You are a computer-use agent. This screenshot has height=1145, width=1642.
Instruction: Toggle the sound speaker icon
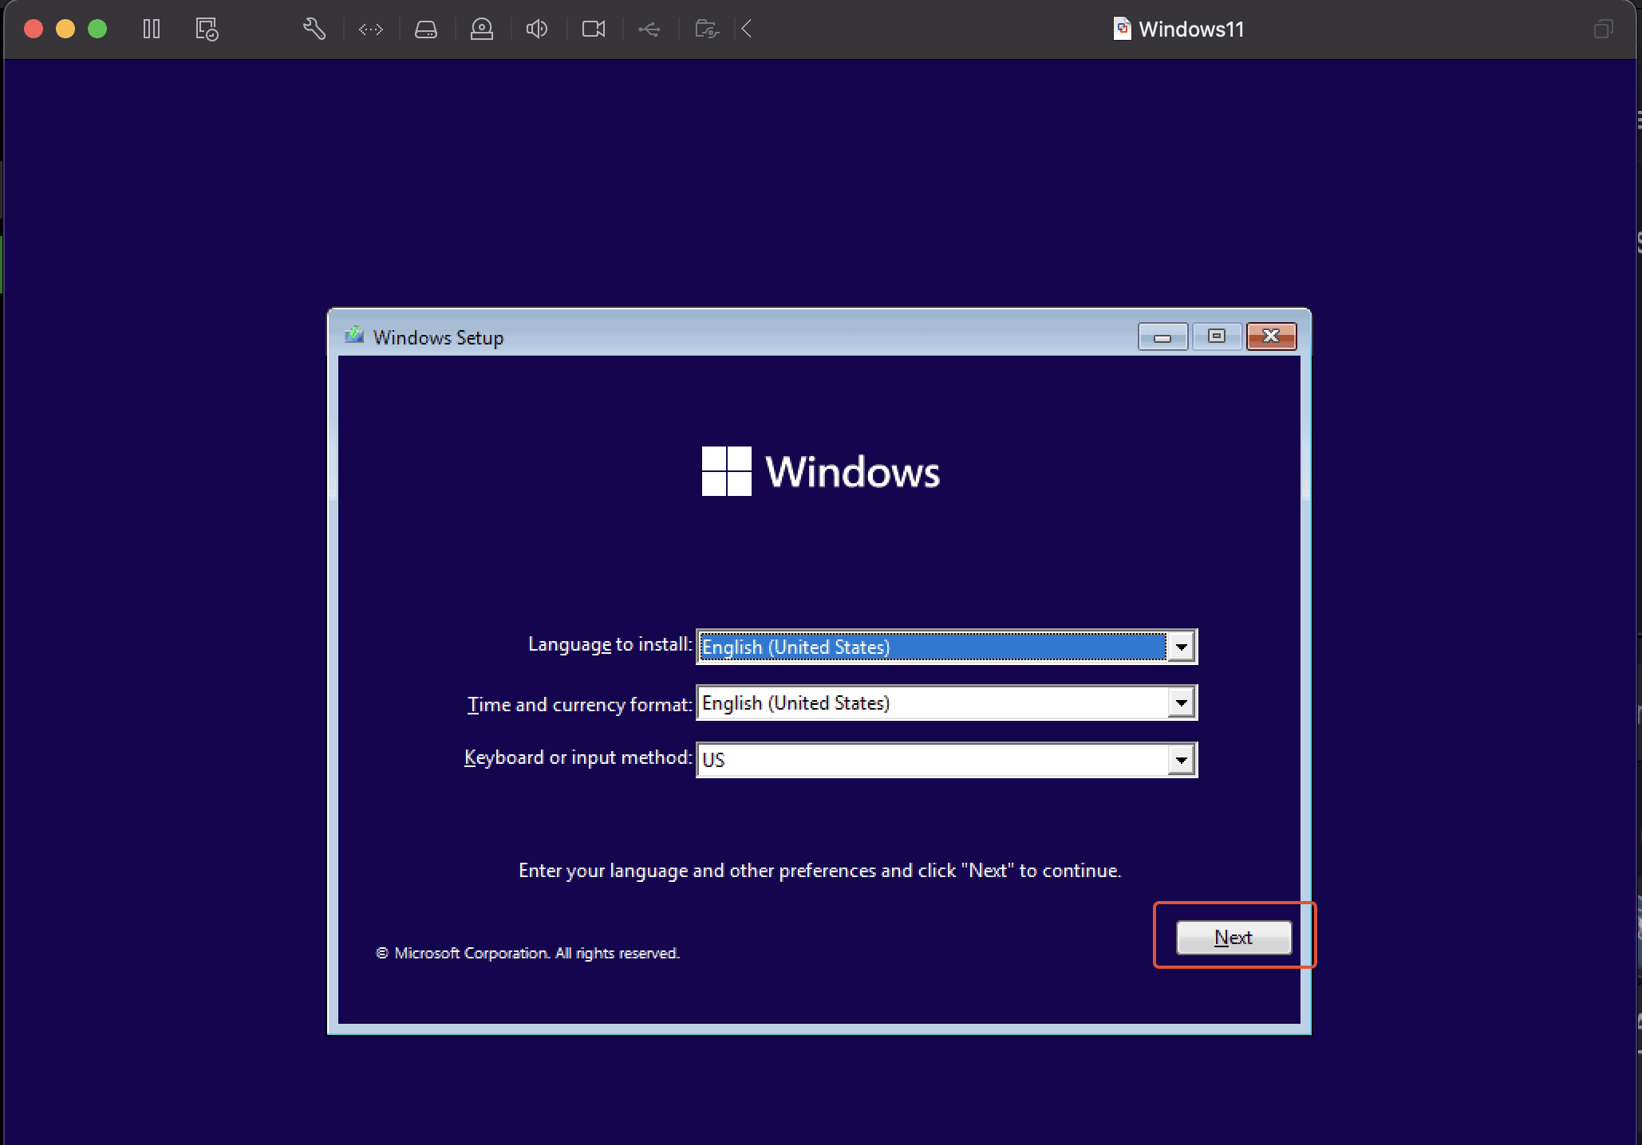(537, 30)
